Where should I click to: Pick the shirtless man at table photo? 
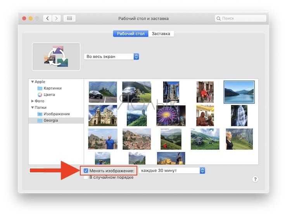click(205, 115)
